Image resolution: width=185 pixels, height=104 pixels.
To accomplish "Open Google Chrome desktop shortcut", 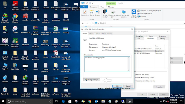I will (15, 18).
